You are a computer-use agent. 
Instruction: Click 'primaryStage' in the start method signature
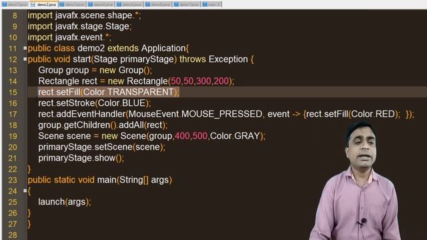(x=147, y=59)
